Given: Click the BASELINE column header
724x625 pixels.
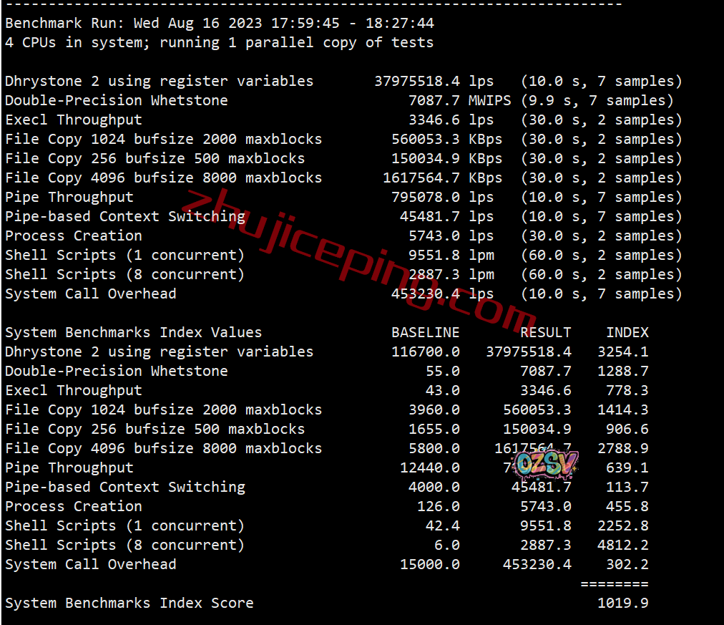Looking at the screenshot, I should [425, 333].
